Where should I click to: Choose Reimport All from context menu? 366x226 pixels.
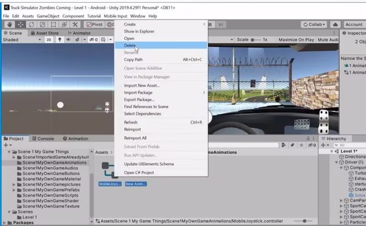pyautogui.click(x=161, y=138)
